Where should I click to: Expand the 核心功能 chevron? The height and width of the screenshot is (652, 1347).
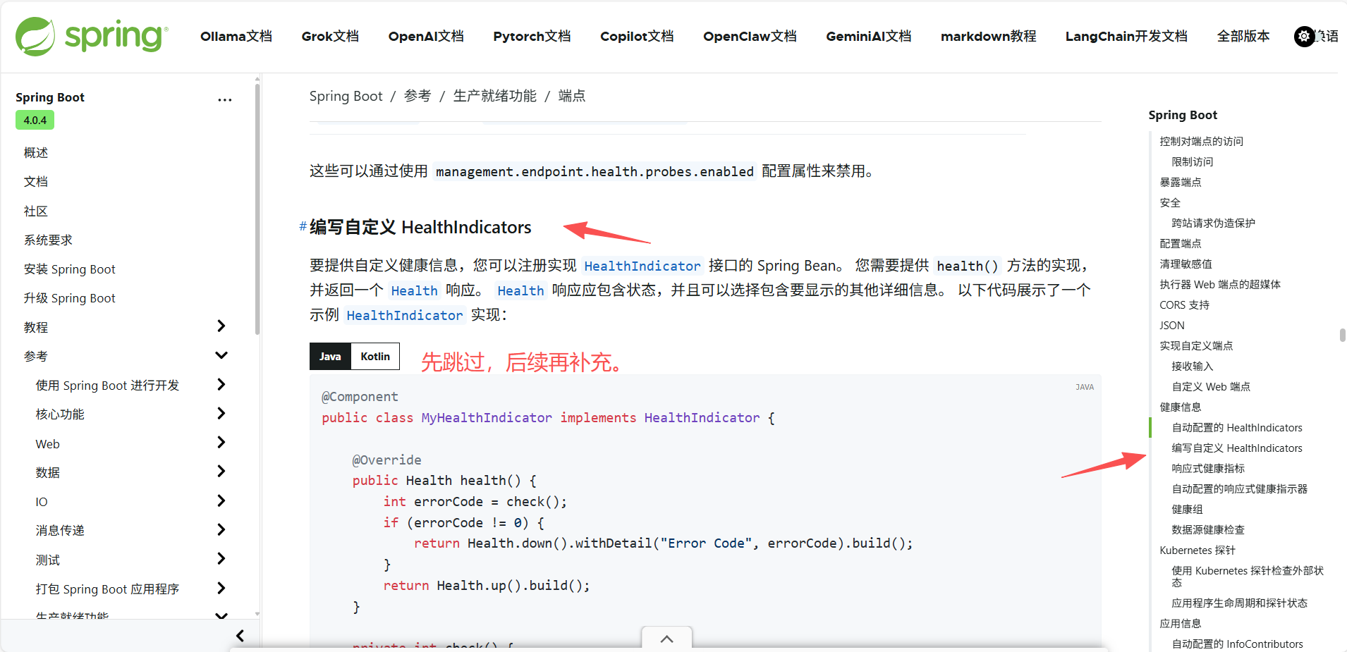[x=221, y=413]
